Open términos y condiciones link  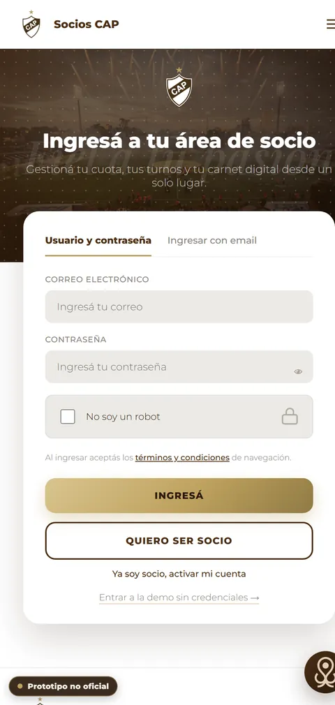(x=182, y=458)
